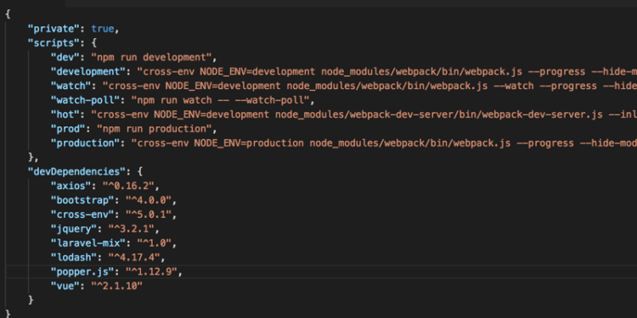Click the jquery version "^3.2.1"
Screen dimensions: 637x318
point(131,229)
